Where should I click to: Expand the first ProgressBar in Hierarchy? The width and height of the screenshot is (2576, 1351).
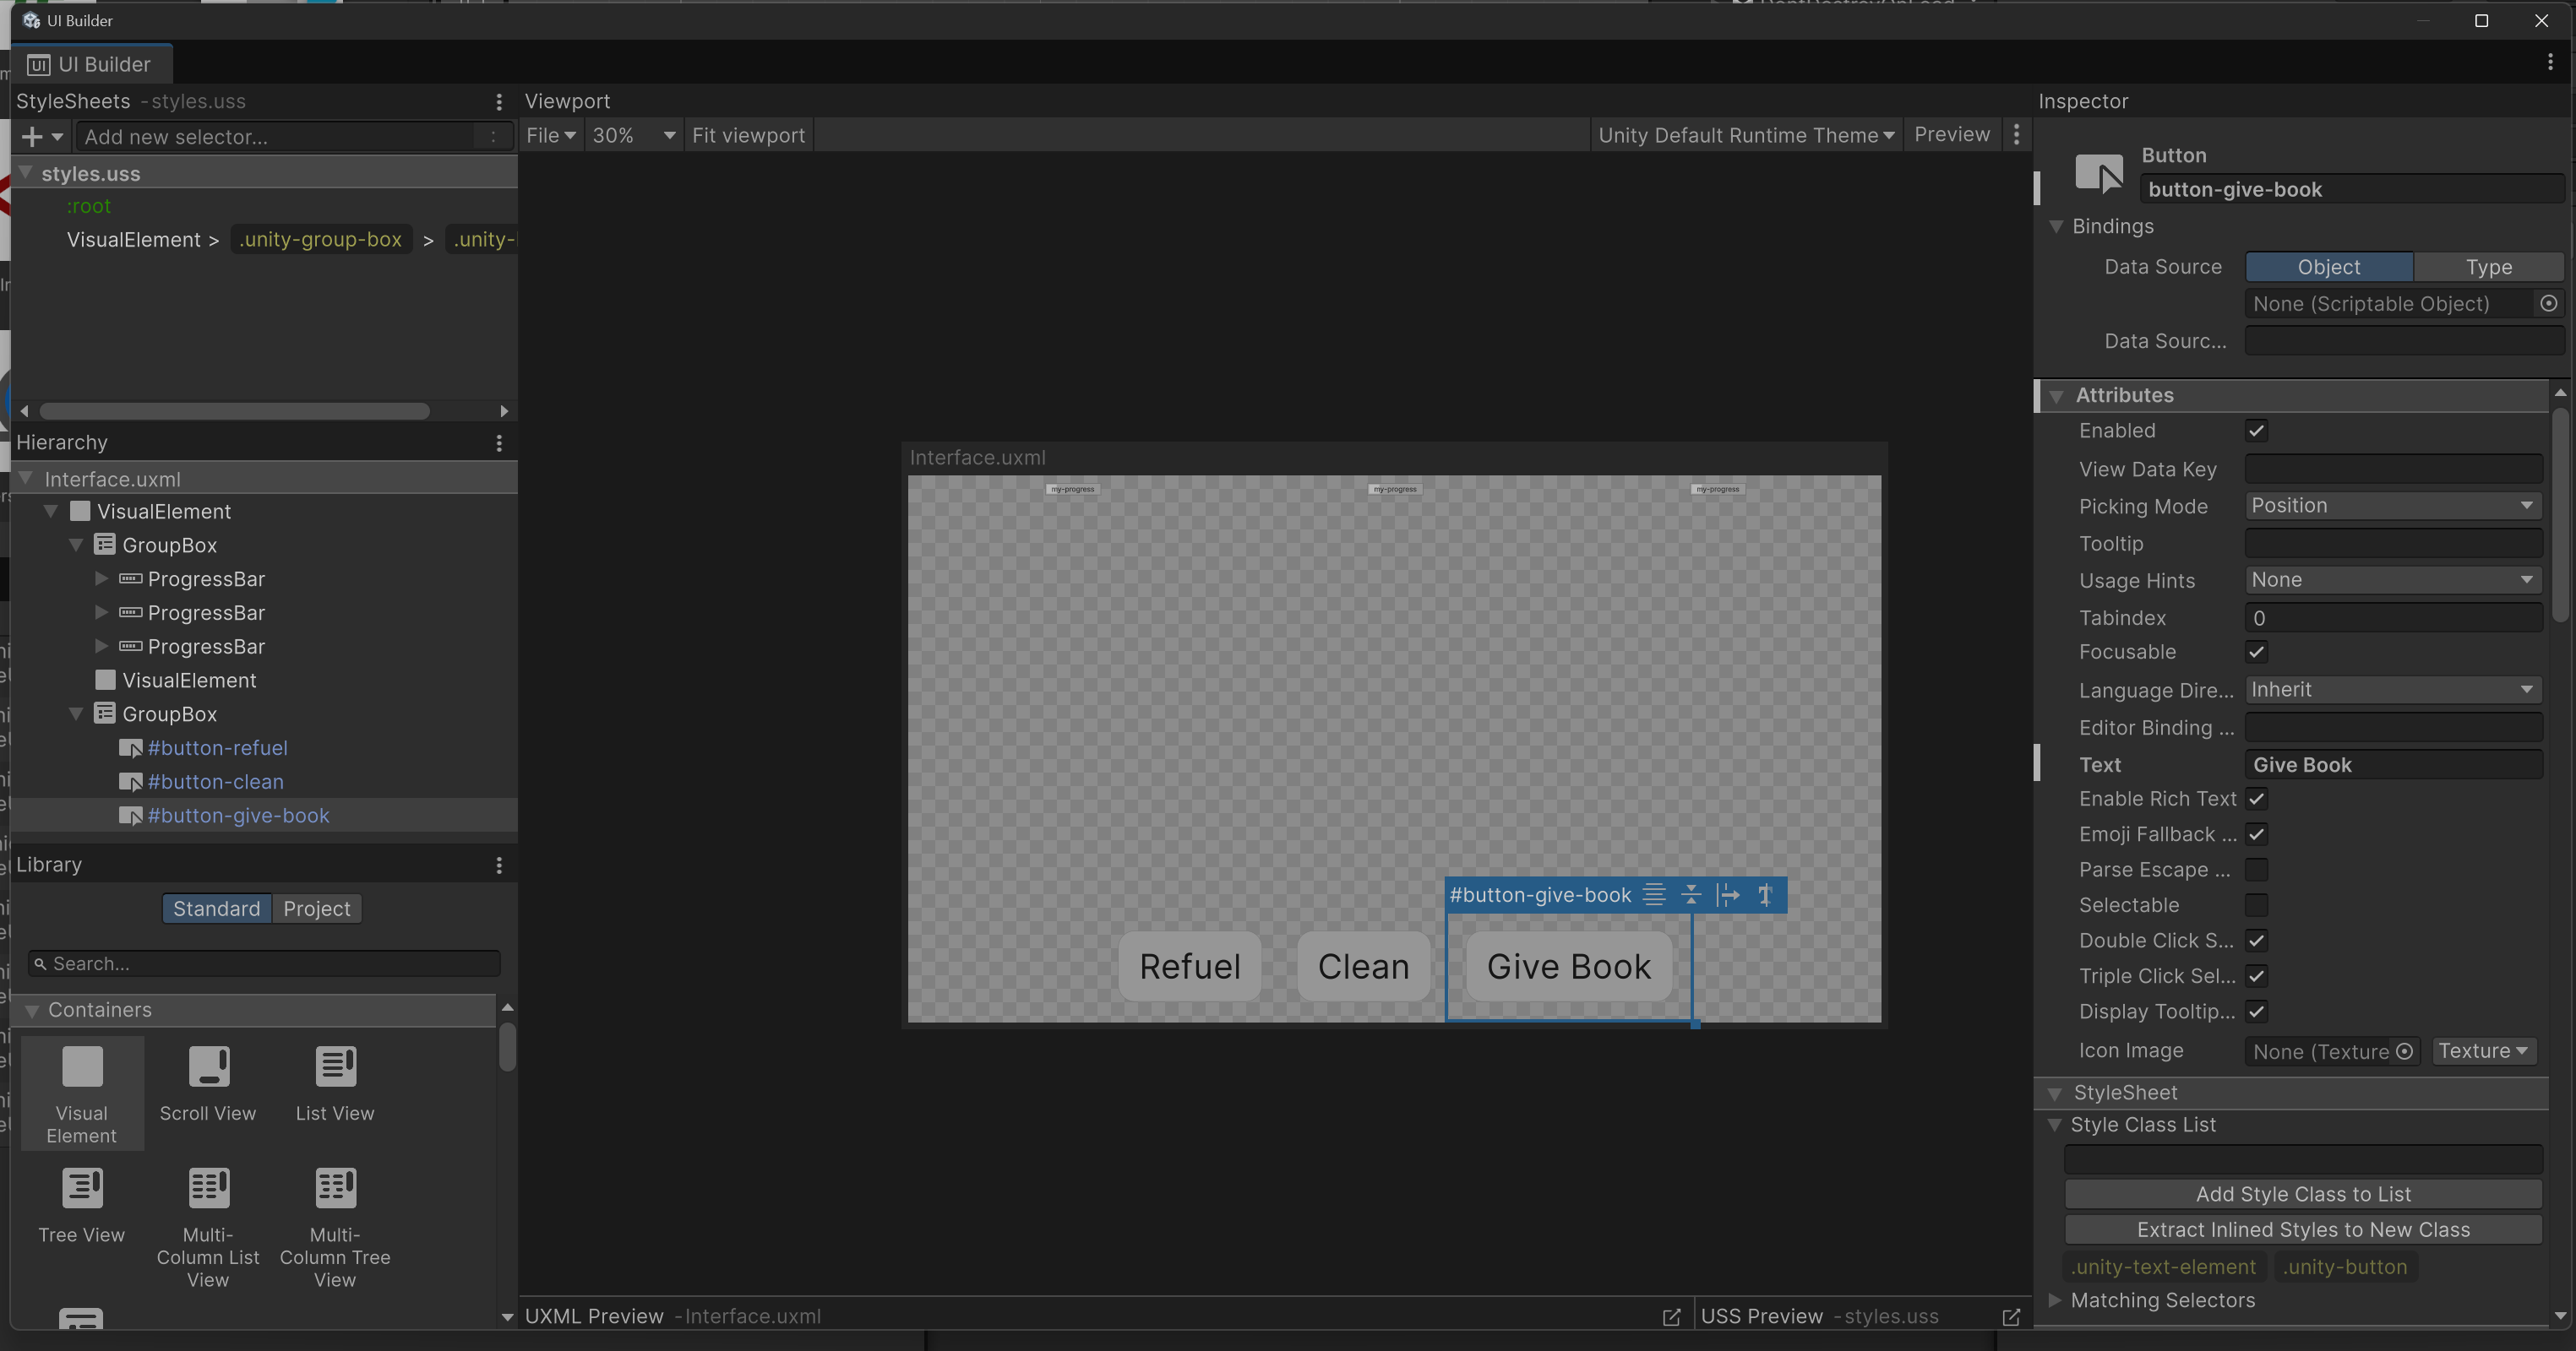[x=101, y=579]
